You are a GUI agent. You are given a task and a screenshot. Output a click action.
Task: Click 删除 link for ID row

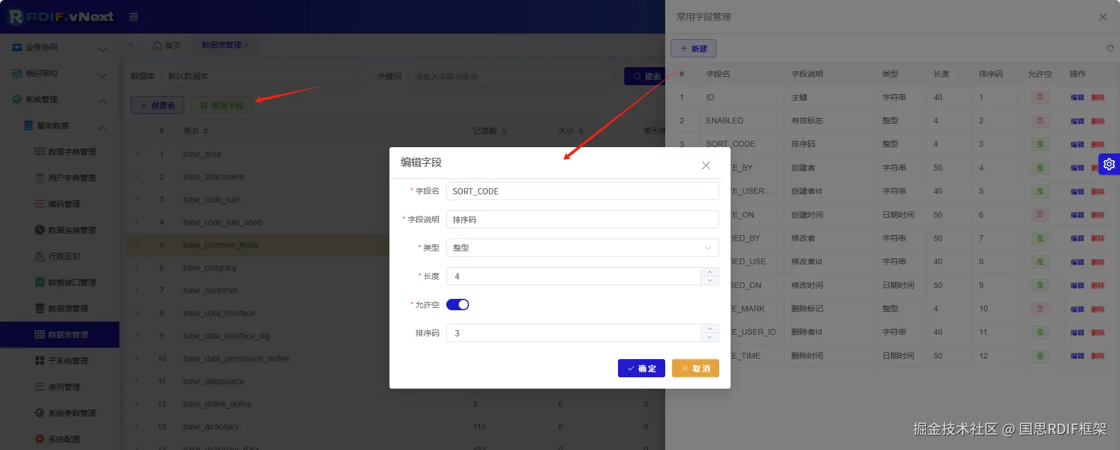coord(1098,98)
